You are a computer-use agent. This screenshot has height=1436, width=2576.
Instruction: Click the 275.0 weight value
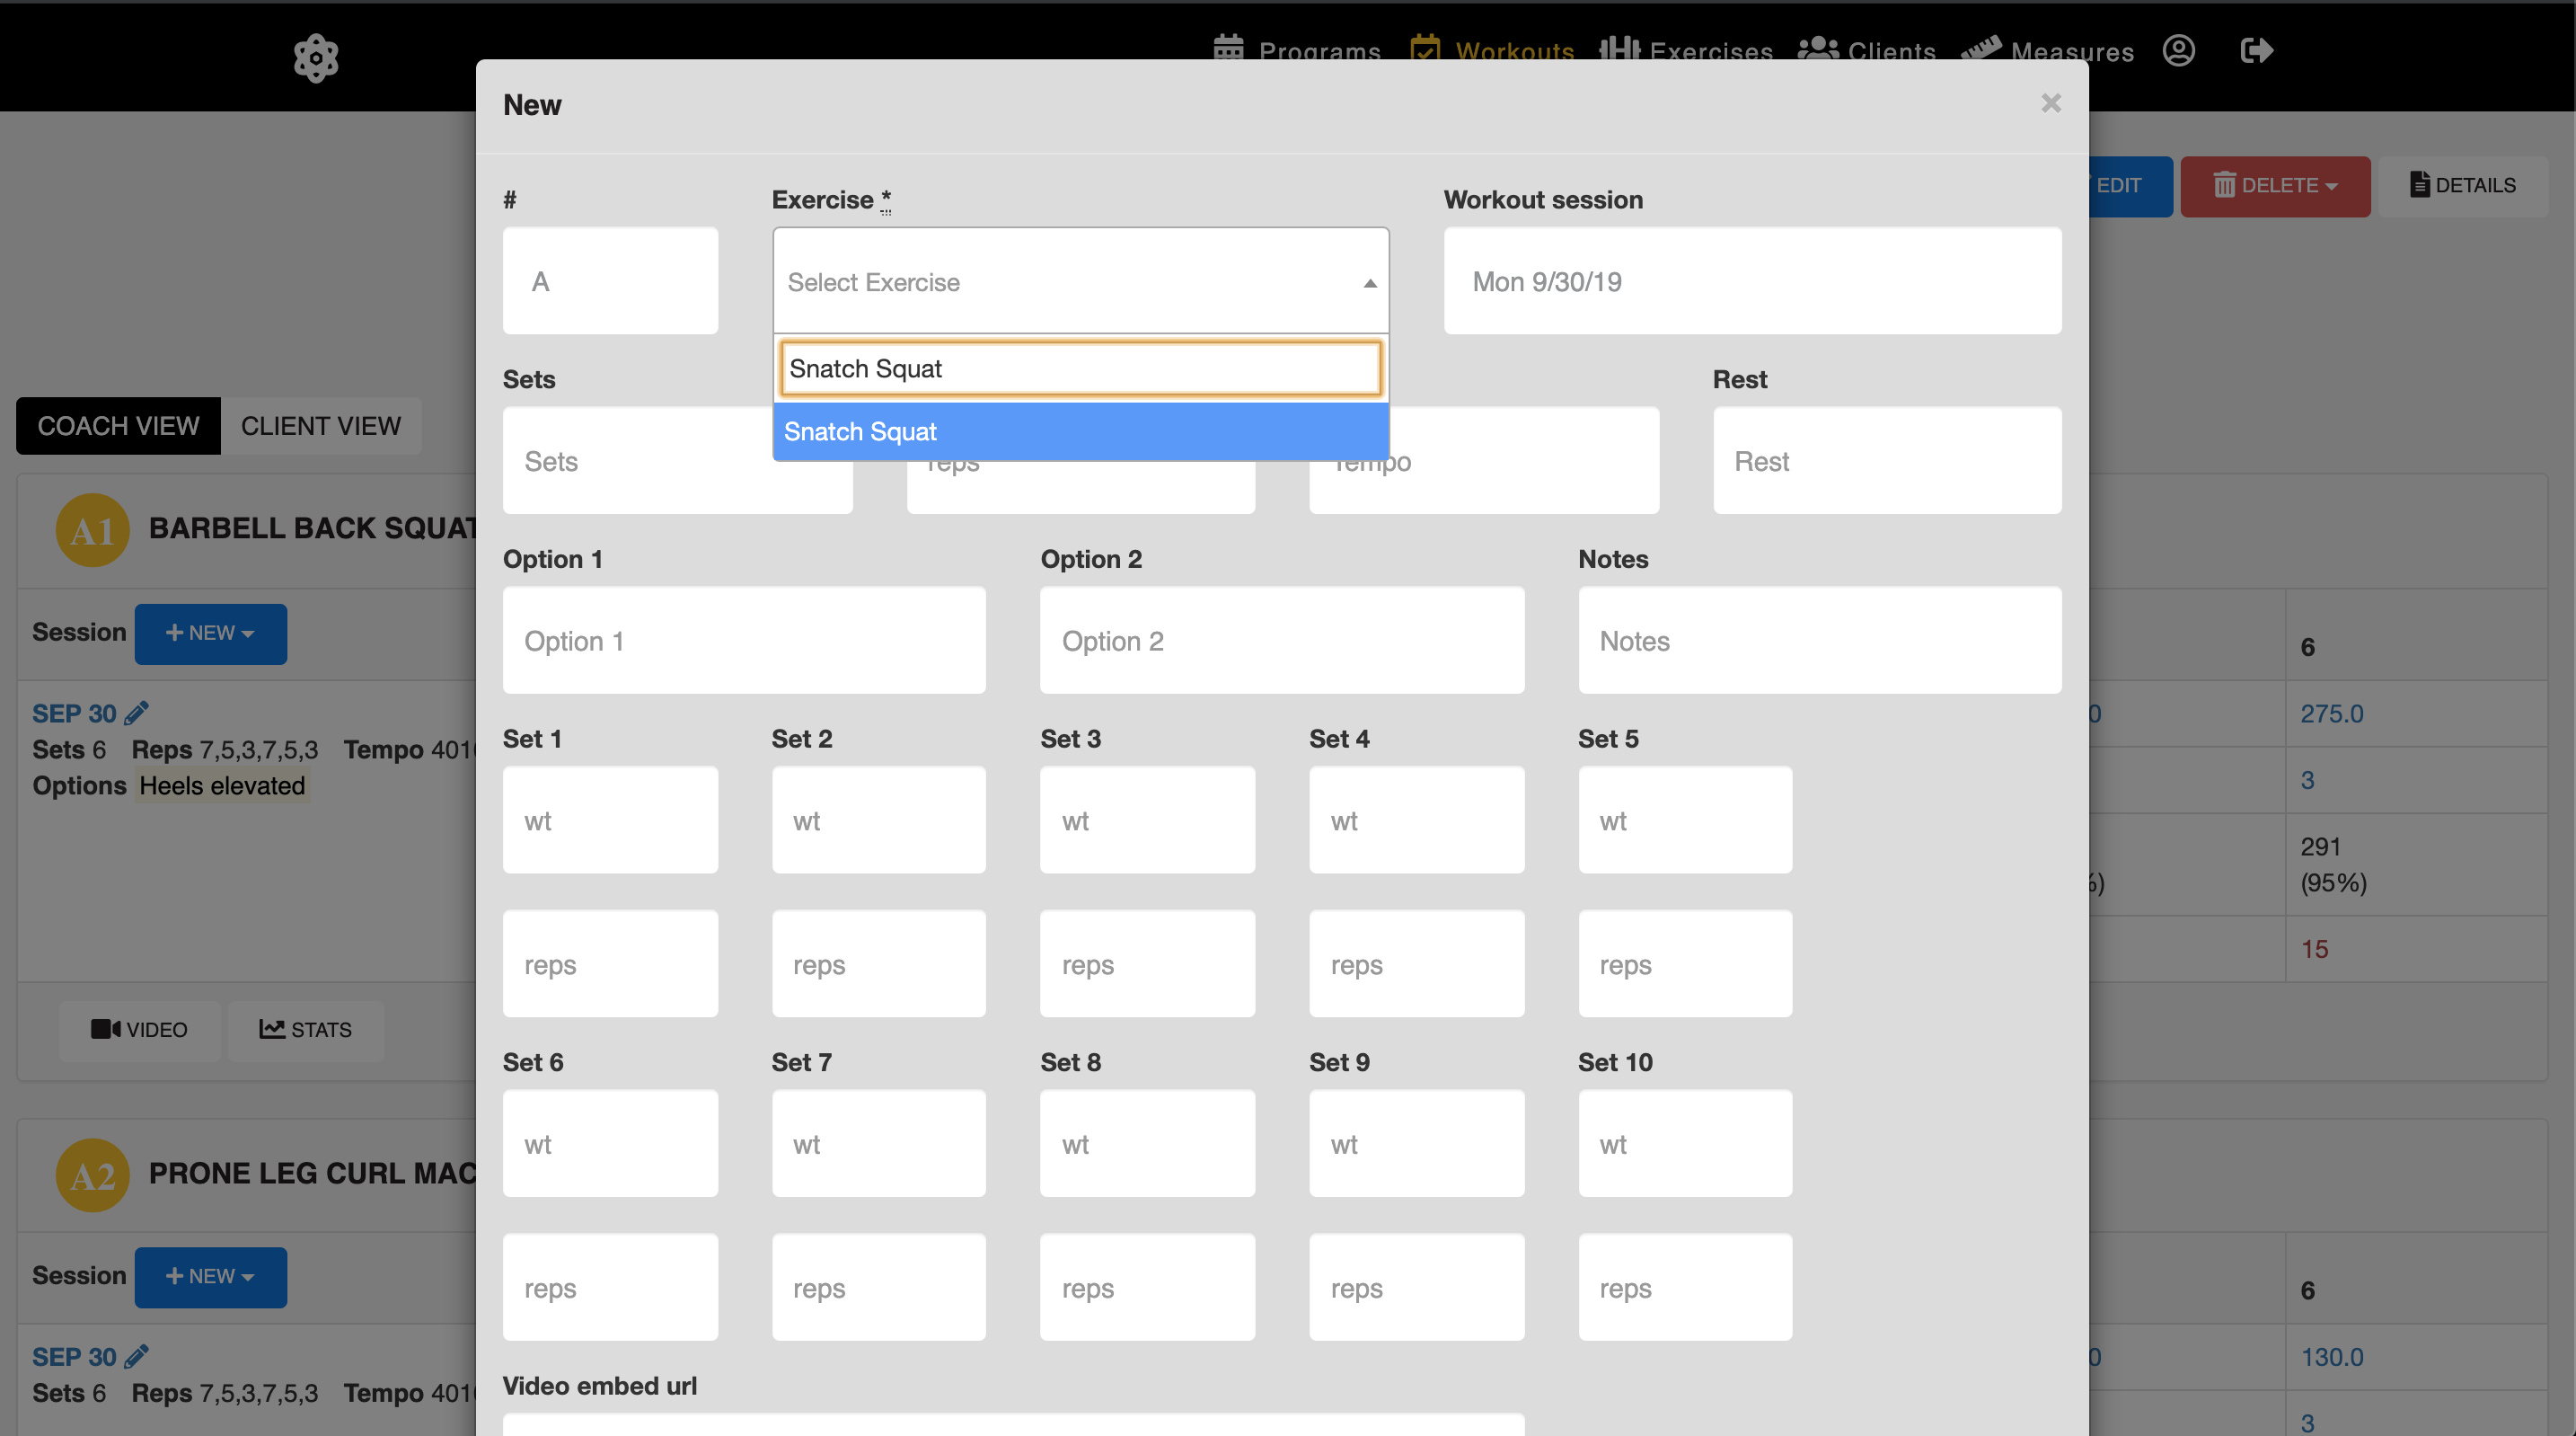[x=2332, y=714]
